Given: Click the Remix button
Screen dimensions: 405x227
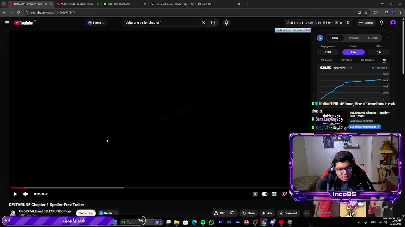Looking at the screenshot, I should click(106, 213).
